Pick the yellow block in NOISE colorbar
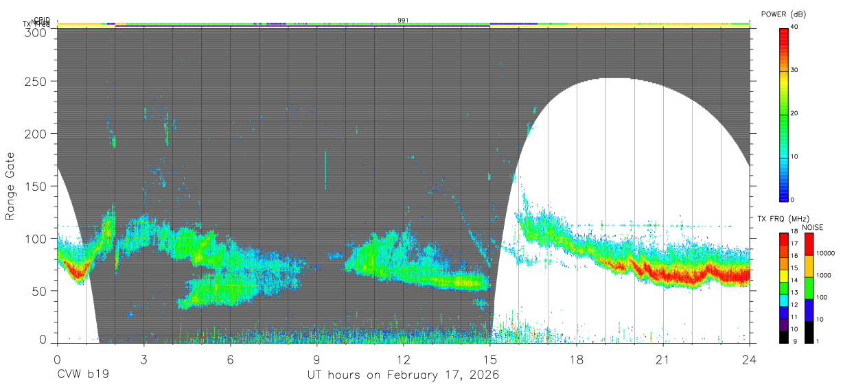The image size is (843, 389). click(x=808, y=266)
